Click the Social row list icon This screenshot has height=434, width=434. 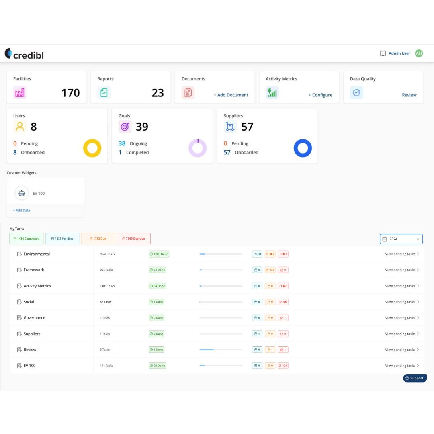click(x=19, y=302)
